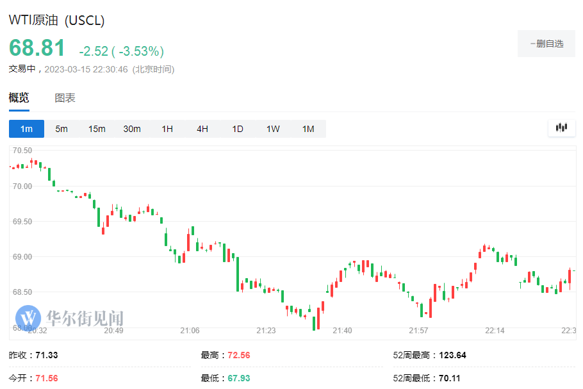Switch to the 1W weekly view
Viewport: 583px width, 389px height.
tap(272, 128)
